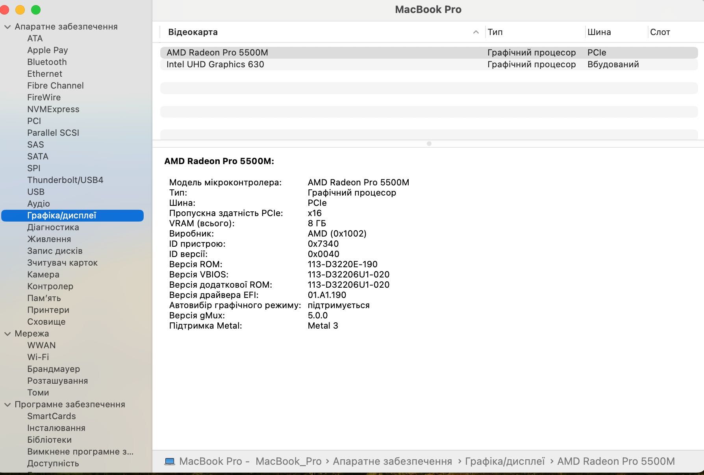Select USB in the sidebar
Image resolution: width=704 pixels, height=475 pixels.
[36, 192]
